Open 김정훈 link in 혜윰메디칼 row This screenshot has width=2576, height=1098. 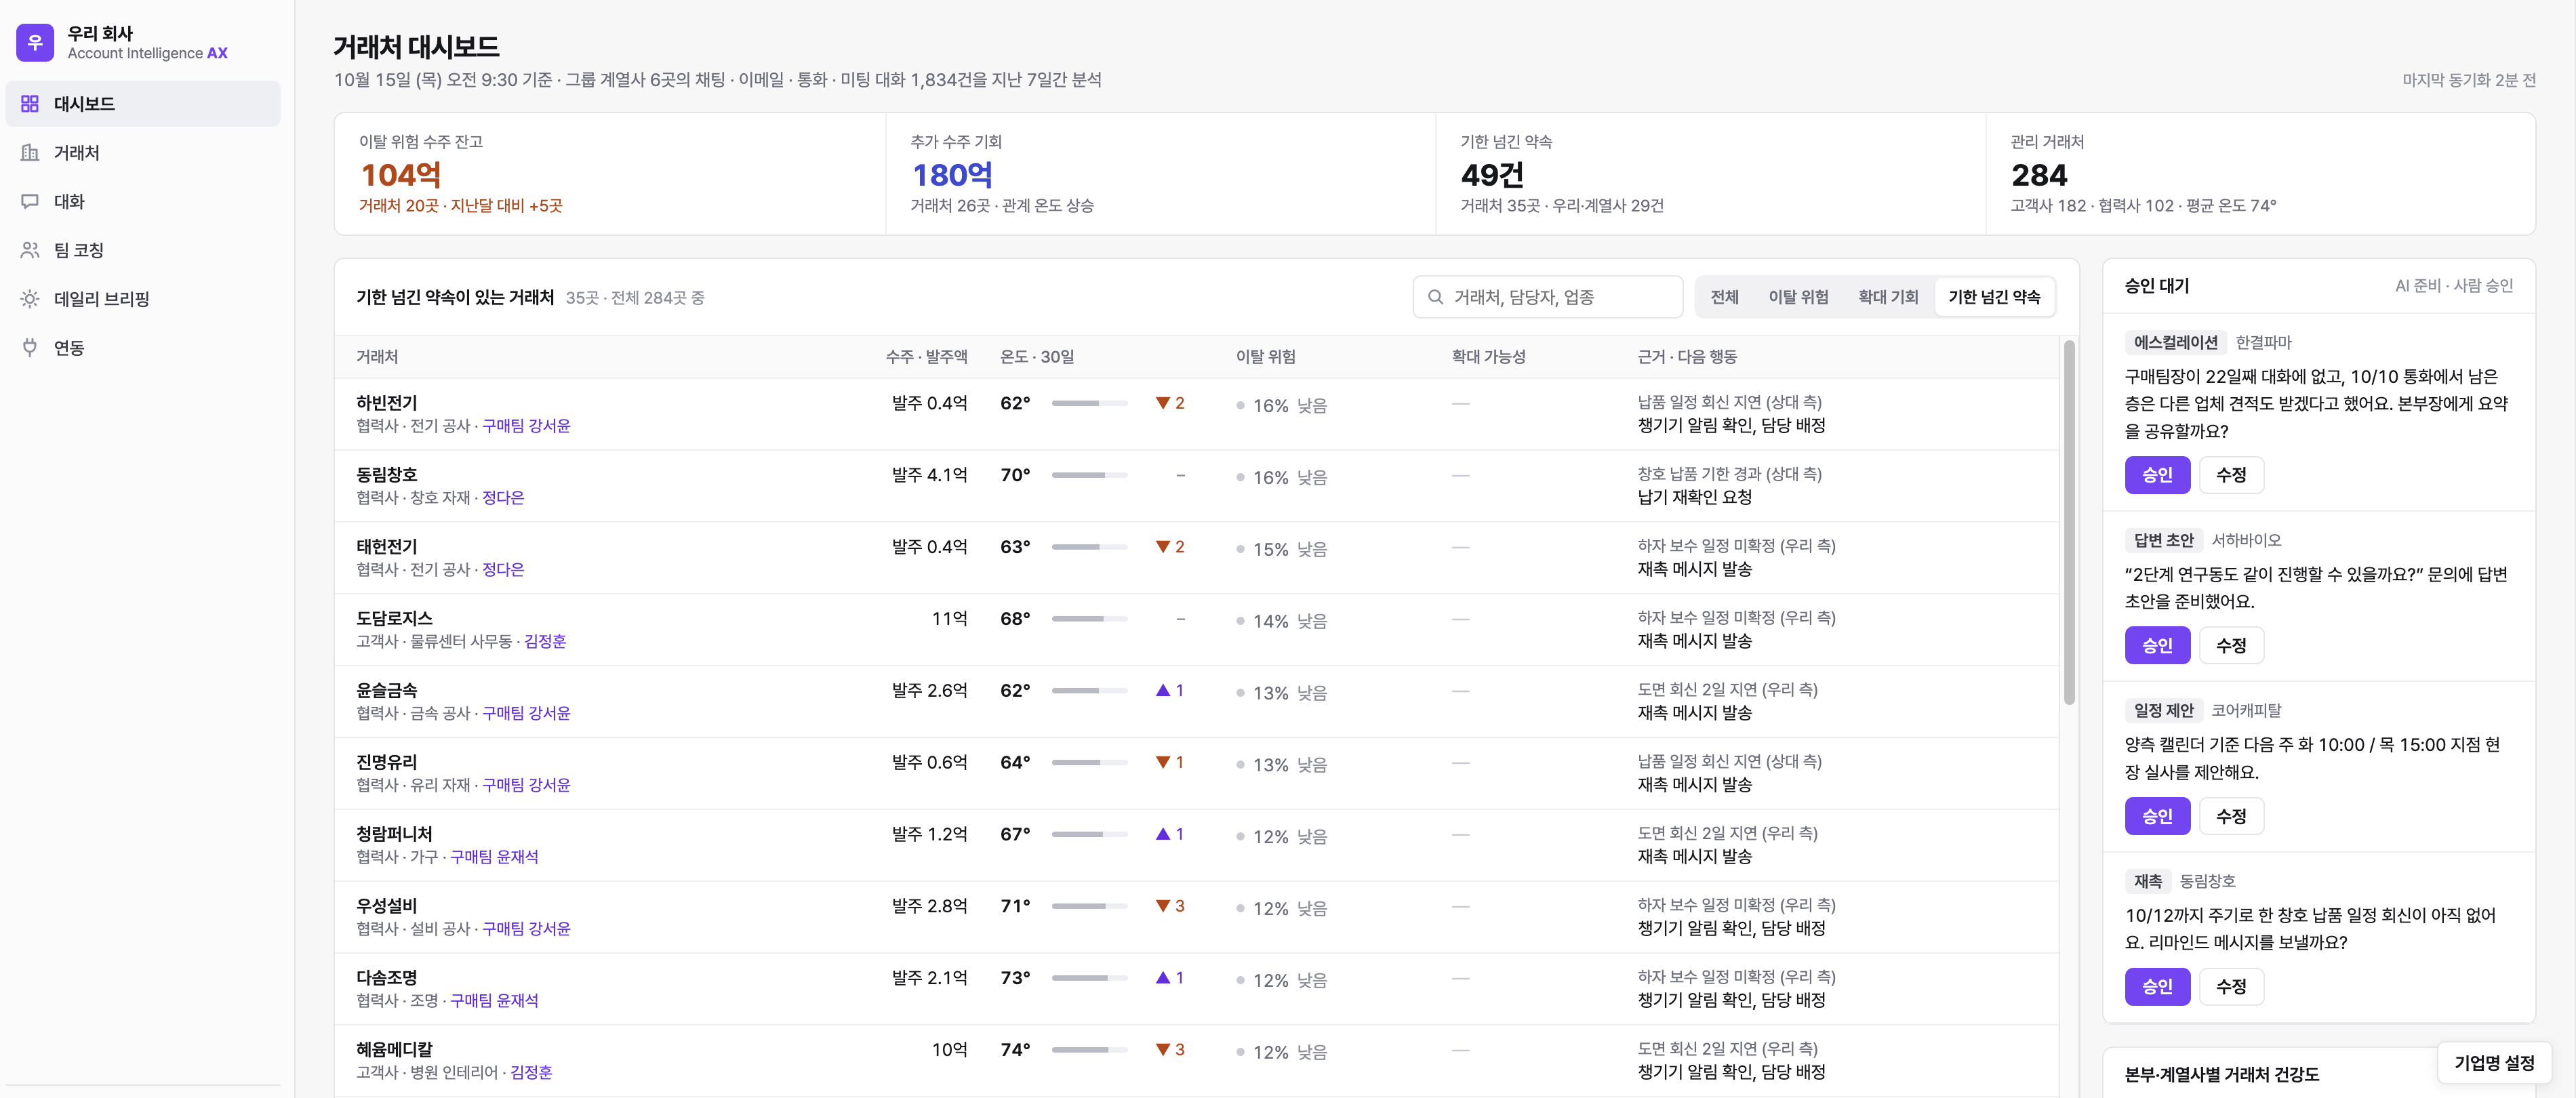click(531, 1073)
